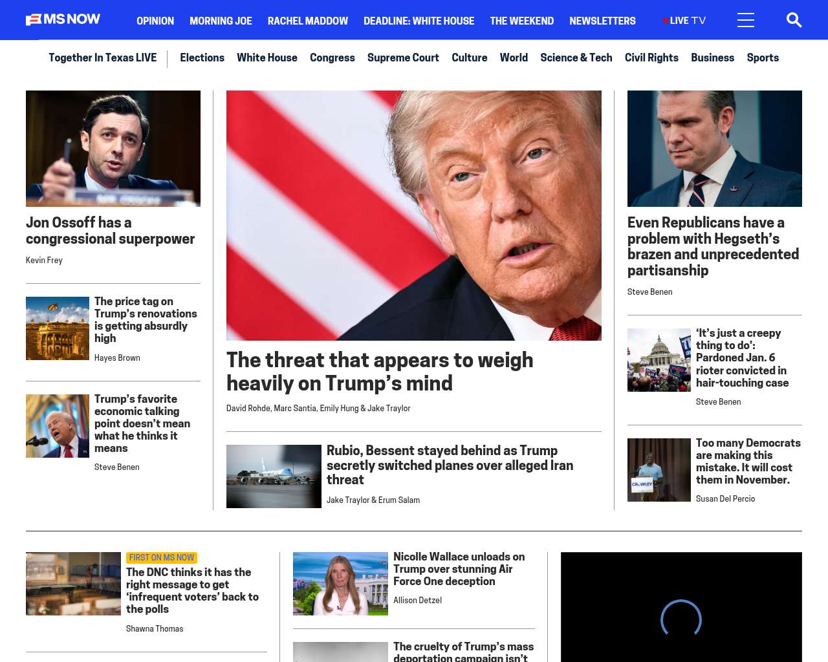Image resolution: width=828 pixels, height=662 pixels.
Task: Watch Live TV from the header
Action: [x=684, y=21]
